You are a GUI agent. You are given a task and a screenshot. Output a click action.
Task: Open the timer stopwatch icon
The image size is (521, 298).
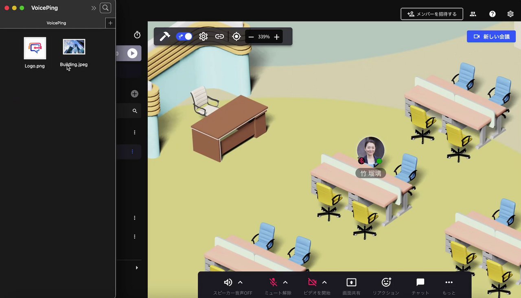[x=137, y=35]
